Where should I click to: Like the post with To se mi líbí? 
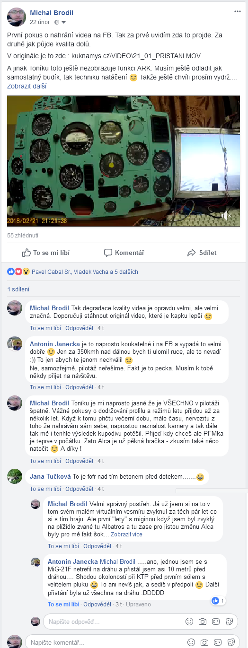tap(44, 253)
